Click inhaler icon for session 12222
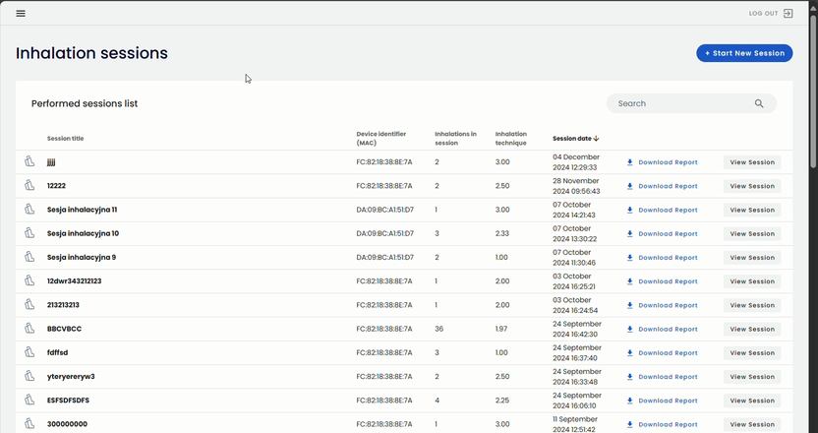The width and height of the screenshot is (818, 433). coord(29,185)
